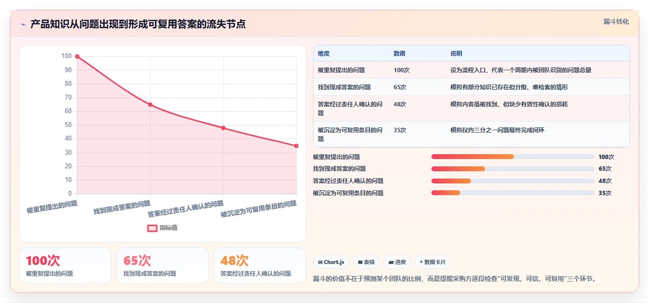Click the line chart point at value 35
Screen dimensions: 649x303
click(x=296, y=146)
